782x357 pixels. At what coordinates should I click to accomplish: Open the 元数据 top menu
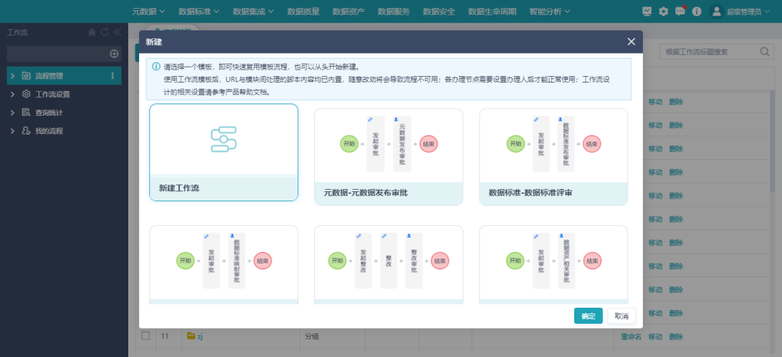tap(148, 12)
